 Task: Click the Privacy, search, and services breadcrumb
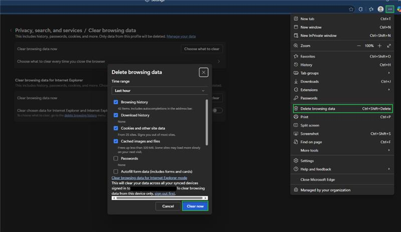point(49,30)
